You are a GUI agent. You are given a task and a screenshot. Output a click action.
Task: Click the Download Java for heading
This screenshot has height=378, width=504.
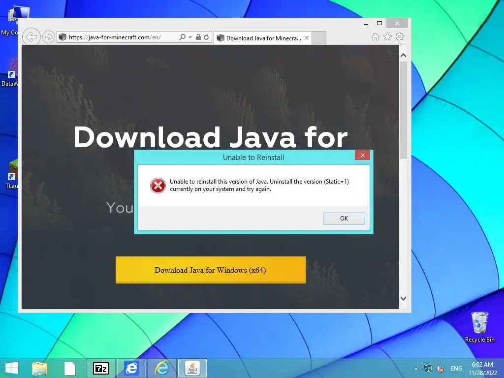[211, 138]
